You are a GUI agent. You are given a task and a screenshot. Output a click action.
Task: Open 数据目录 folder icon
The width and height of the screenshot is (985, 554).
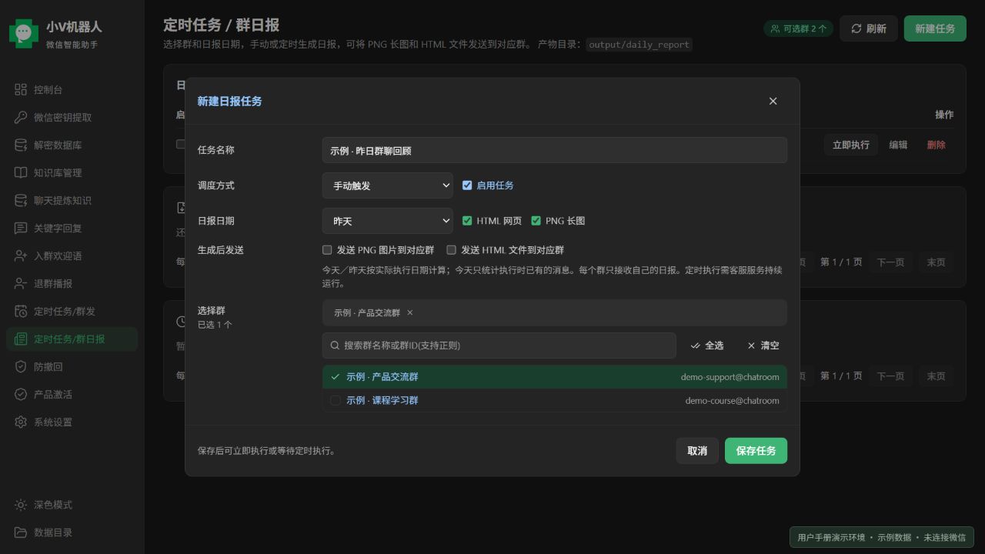coord(21,532)
